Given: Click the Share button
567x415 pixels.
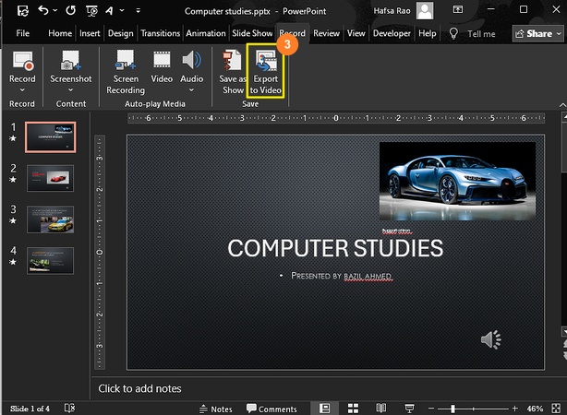Looking at the screenshot, I should coord(538,33).
